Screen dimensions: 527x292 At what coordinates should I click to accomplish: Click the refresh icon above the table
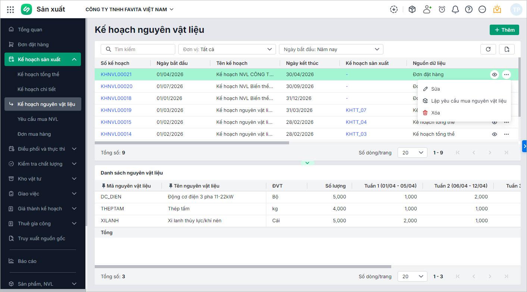click(488, 49)
